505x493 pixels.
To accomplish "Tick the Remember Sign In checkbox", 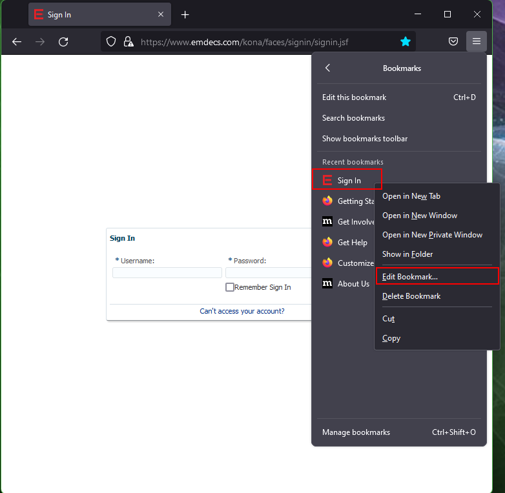I will (230, 287).
